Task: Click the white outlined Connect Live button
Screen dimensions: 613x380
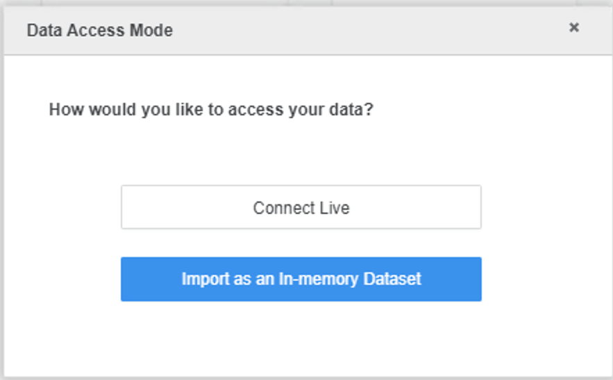Action: [301, 207]
